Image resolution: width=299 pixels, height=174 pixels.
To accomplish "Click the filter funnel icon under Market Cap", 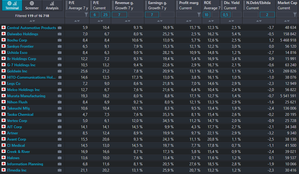I will 295,15.
